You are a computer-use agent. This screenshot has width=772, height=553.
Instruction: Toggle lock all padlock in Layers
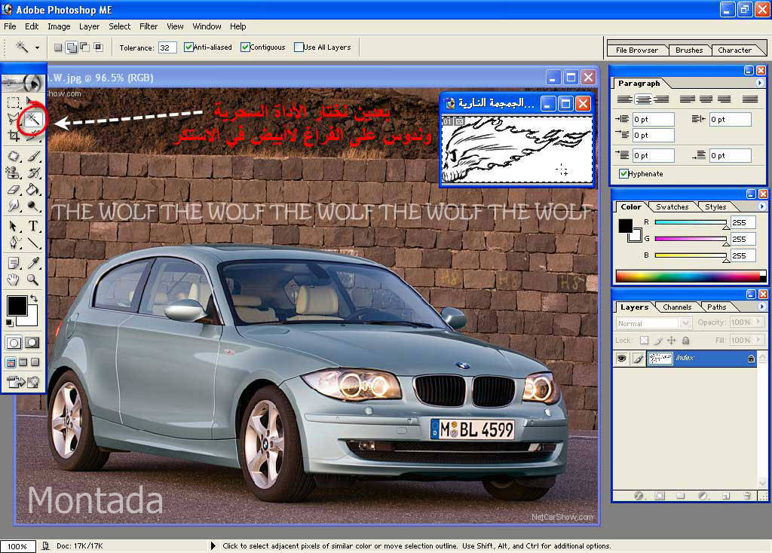pyautogui.click(x=685, y=341)
